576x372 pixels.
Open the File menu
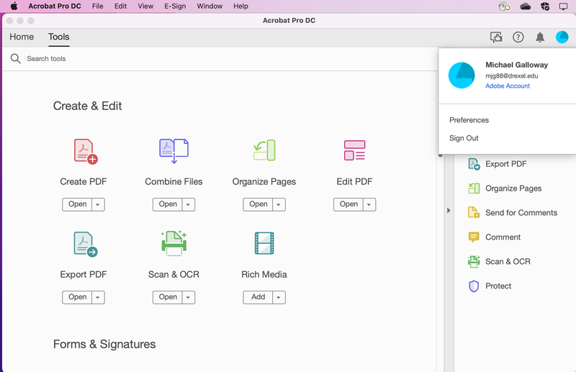pos(97,6)
